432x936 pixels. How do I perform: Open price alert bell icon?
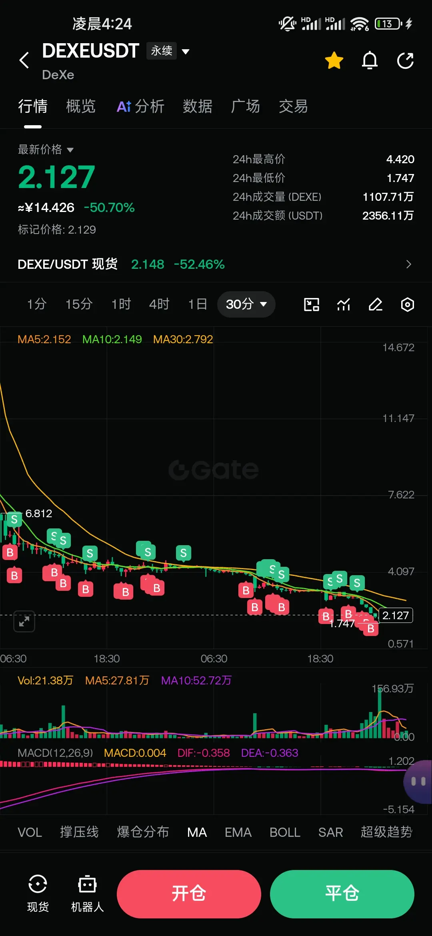click(x=370, y=60)
